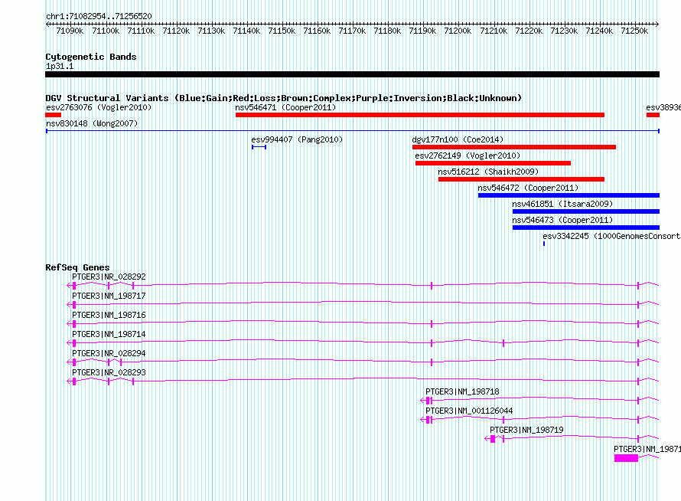Select the PTGER3|NM_198714 transcript label

pyautogui.click(x=109, y=334)
